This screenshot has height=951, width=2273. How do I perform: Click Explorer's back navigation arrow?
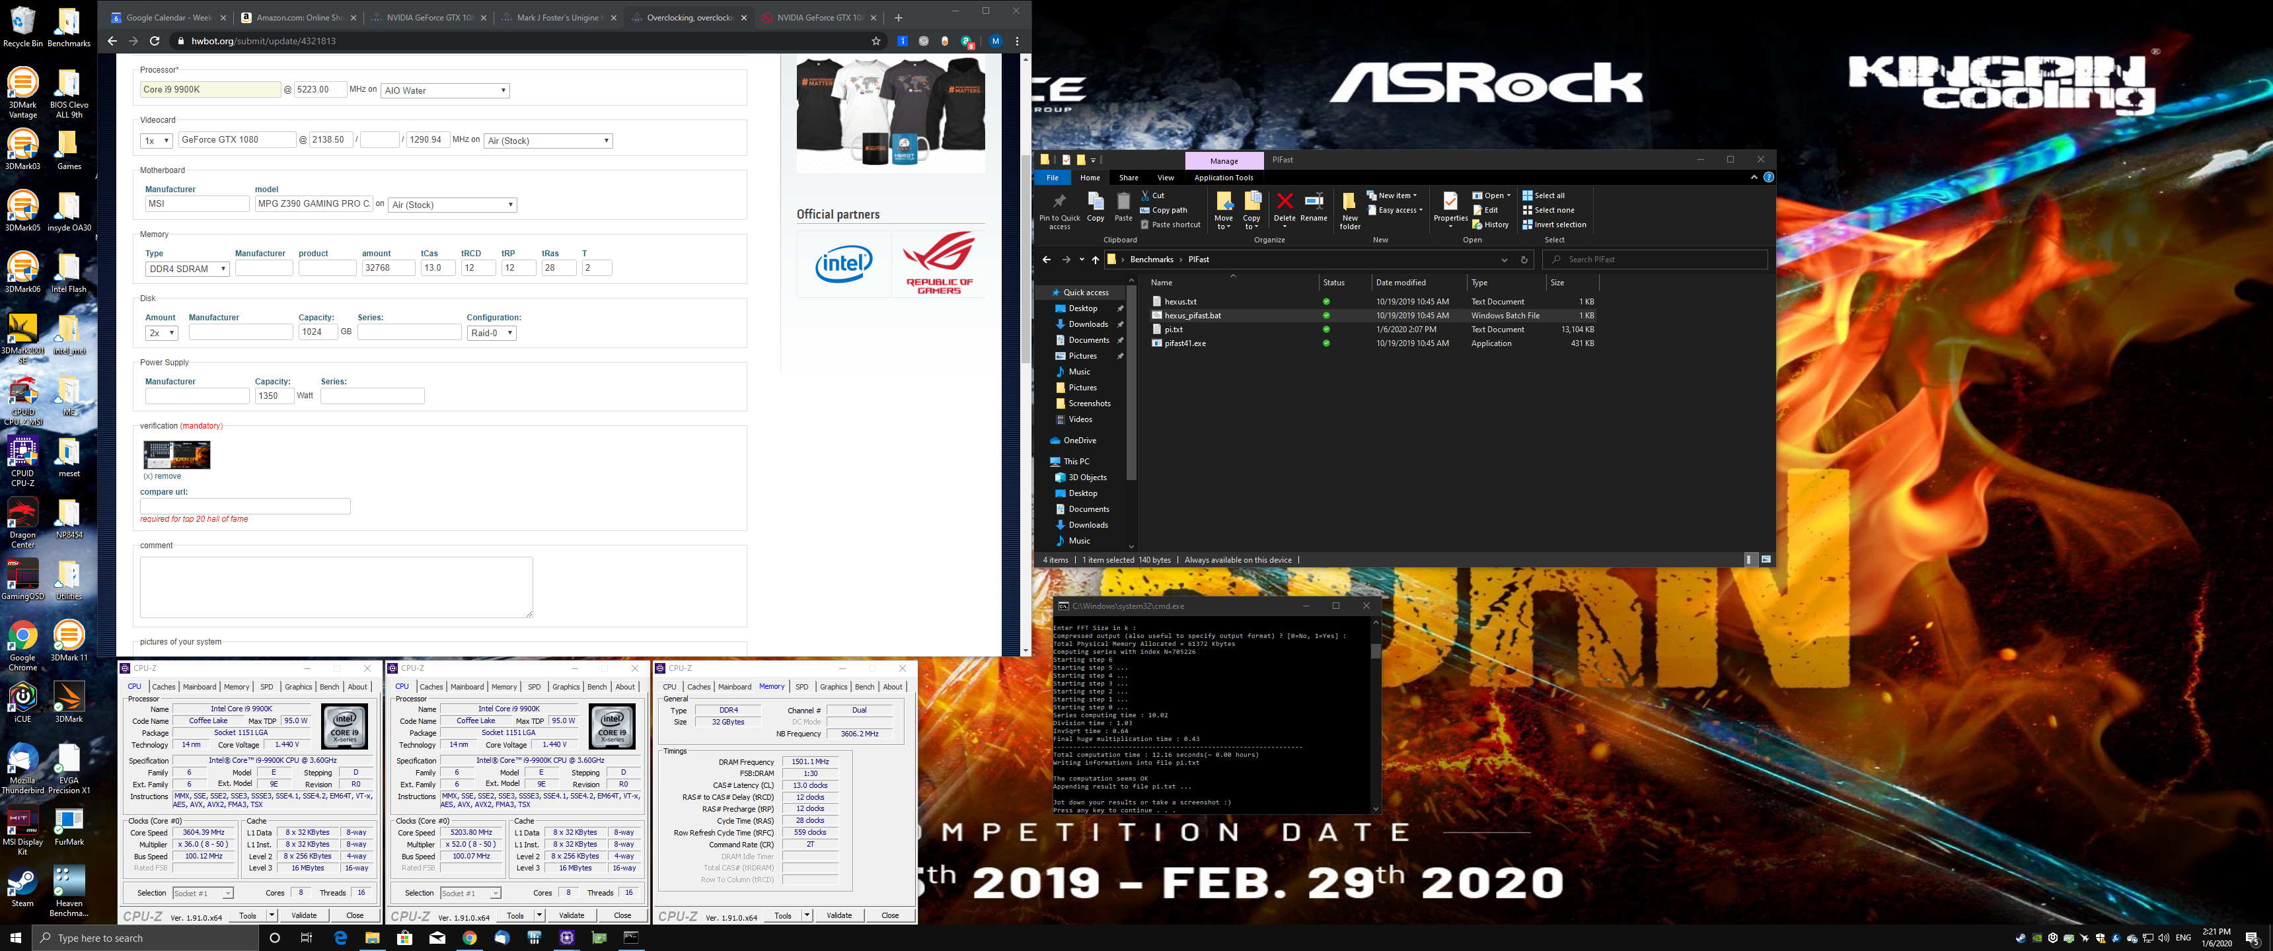[1047, 260]
